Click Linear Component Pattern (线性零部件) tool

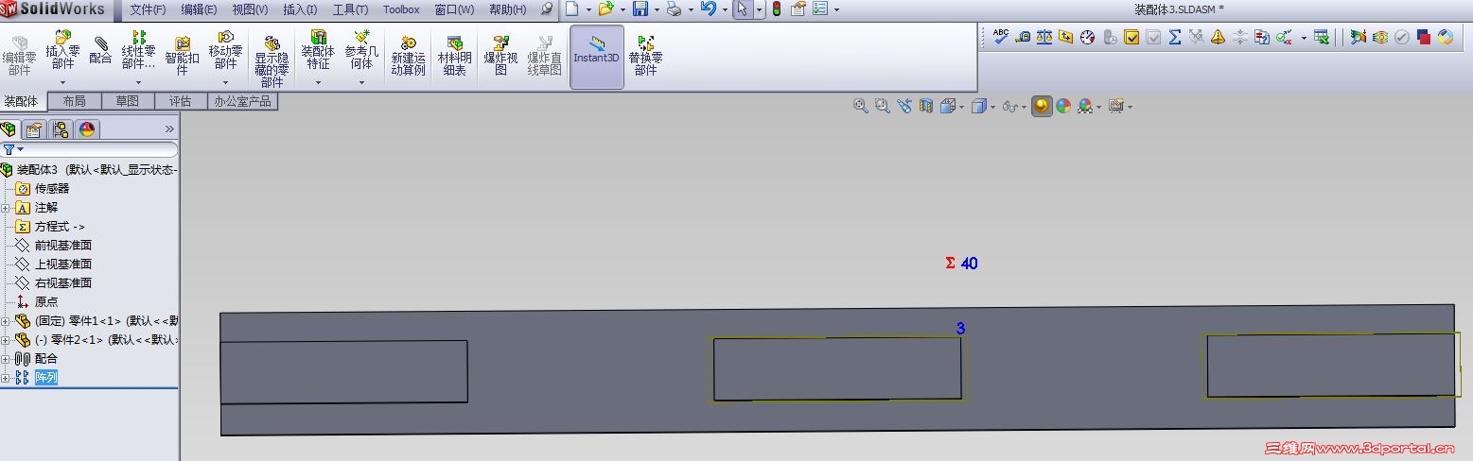pos(138,49)
